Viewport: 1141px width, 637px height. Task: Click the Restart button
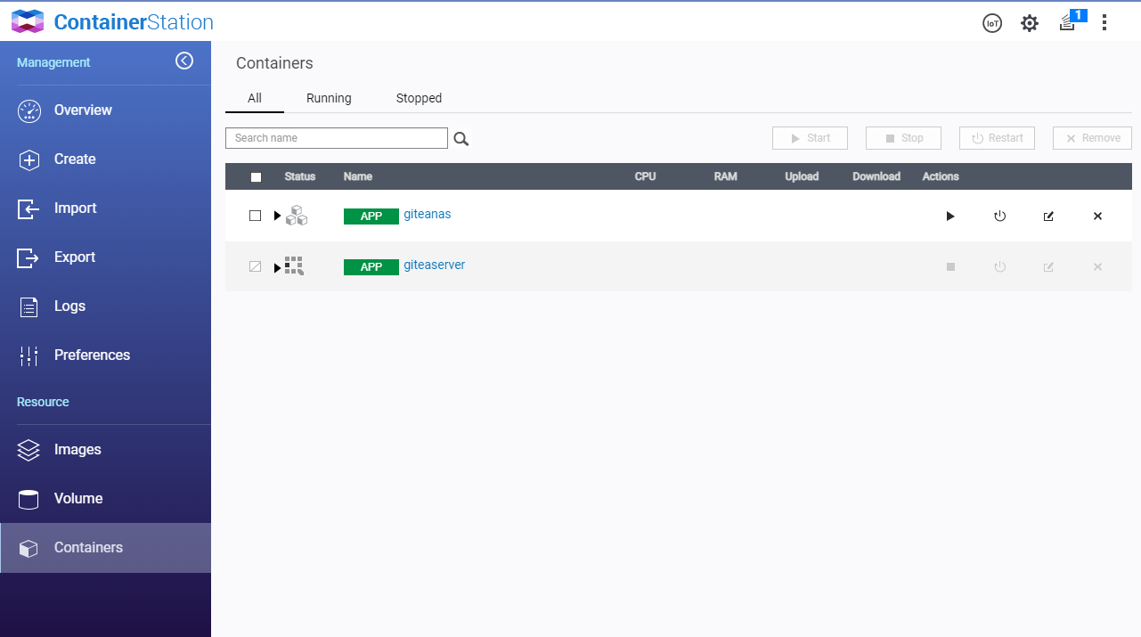[997, 138]
